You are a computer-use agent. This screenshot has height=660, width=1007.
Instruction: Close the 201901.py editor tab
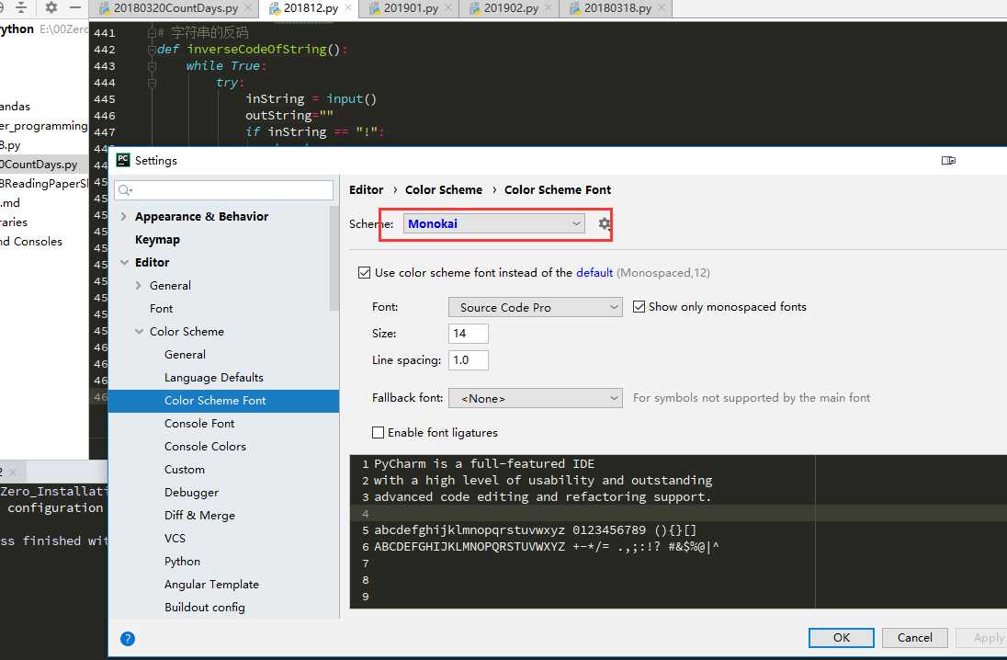[448, 8]
